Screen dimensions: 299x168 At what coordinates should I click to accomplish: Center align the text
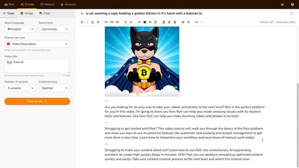click(169, 22)
